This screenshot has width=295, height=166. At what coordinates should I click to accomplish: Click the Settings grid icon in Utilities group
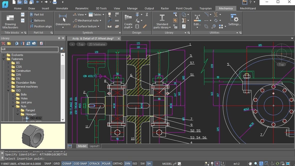[221, 26]
